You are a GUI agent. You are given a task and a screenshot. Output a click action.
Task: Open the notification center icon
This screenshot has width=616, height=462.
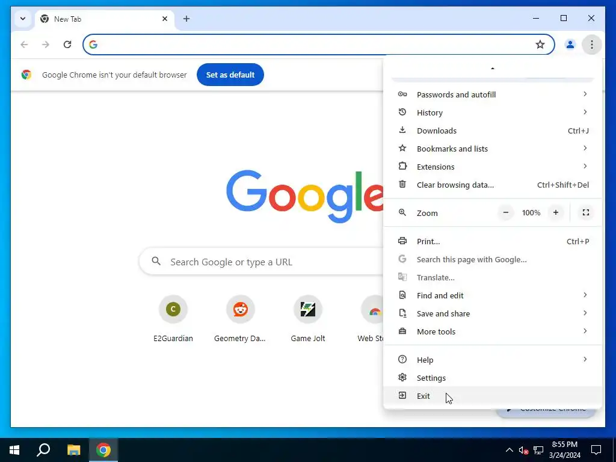(596, 450)
